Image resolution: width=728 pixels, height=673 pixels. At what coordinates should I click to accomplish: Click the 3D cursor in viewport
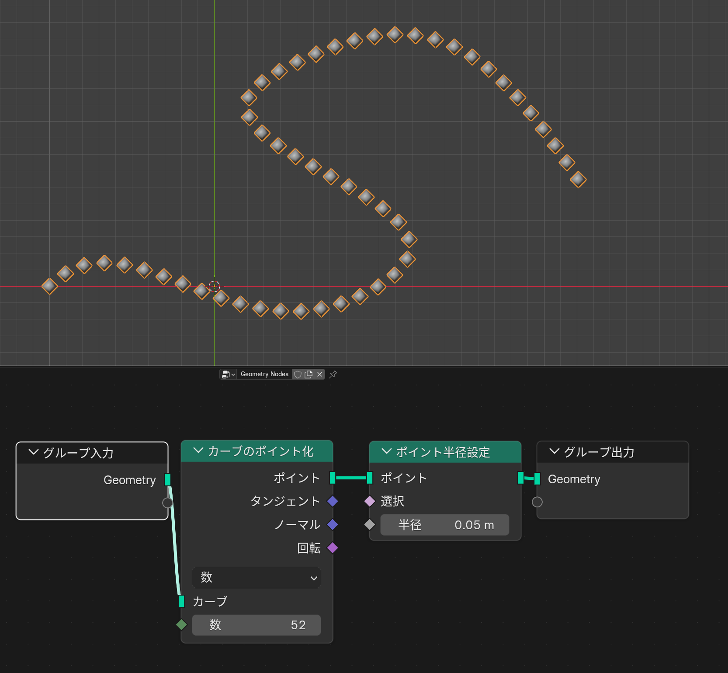click(214, 286)
